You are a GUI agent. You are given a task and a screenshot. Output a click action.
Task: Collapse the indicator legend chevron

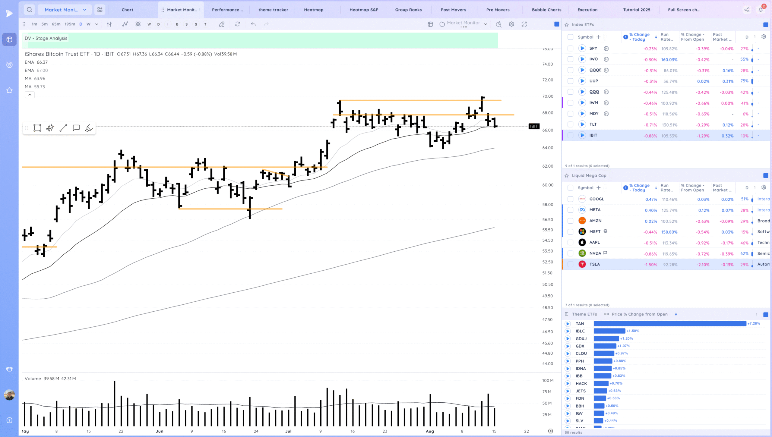coord(30,95)
